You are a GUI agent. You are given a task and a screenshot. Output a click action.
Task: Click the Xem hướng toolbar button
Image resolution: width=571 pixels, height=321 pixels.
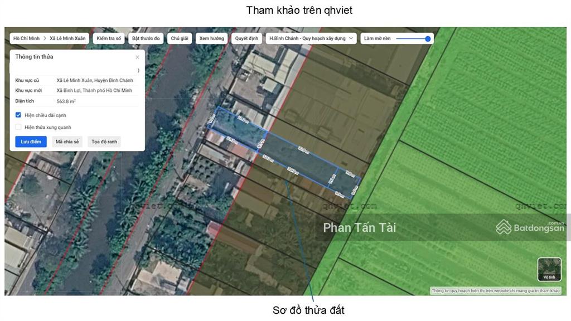211,38
